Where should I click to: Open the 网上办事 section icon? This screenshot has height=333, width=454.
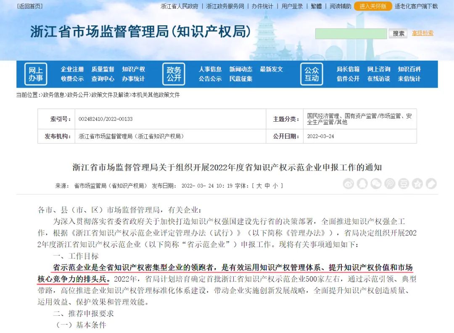(36, 74)
